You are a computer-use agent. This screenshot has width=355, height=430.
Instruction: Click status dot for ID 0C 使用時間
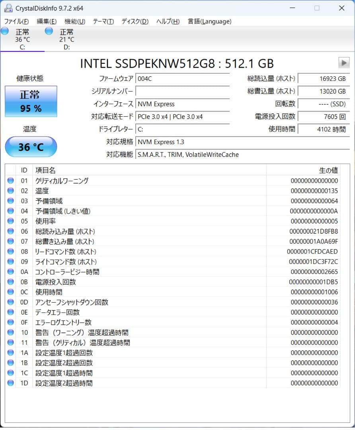pyautogui.click(x=11, y=292)
